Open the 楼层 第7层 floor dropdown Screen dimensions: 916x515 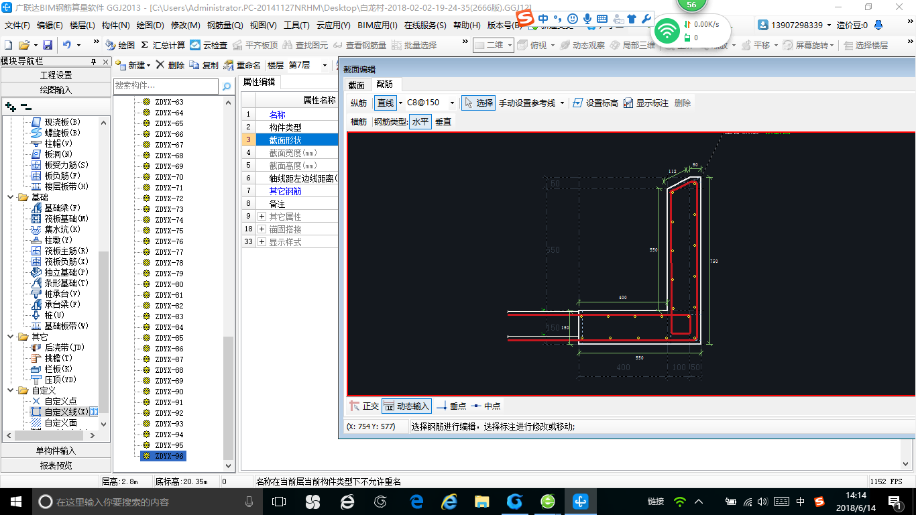click(325, 65)
